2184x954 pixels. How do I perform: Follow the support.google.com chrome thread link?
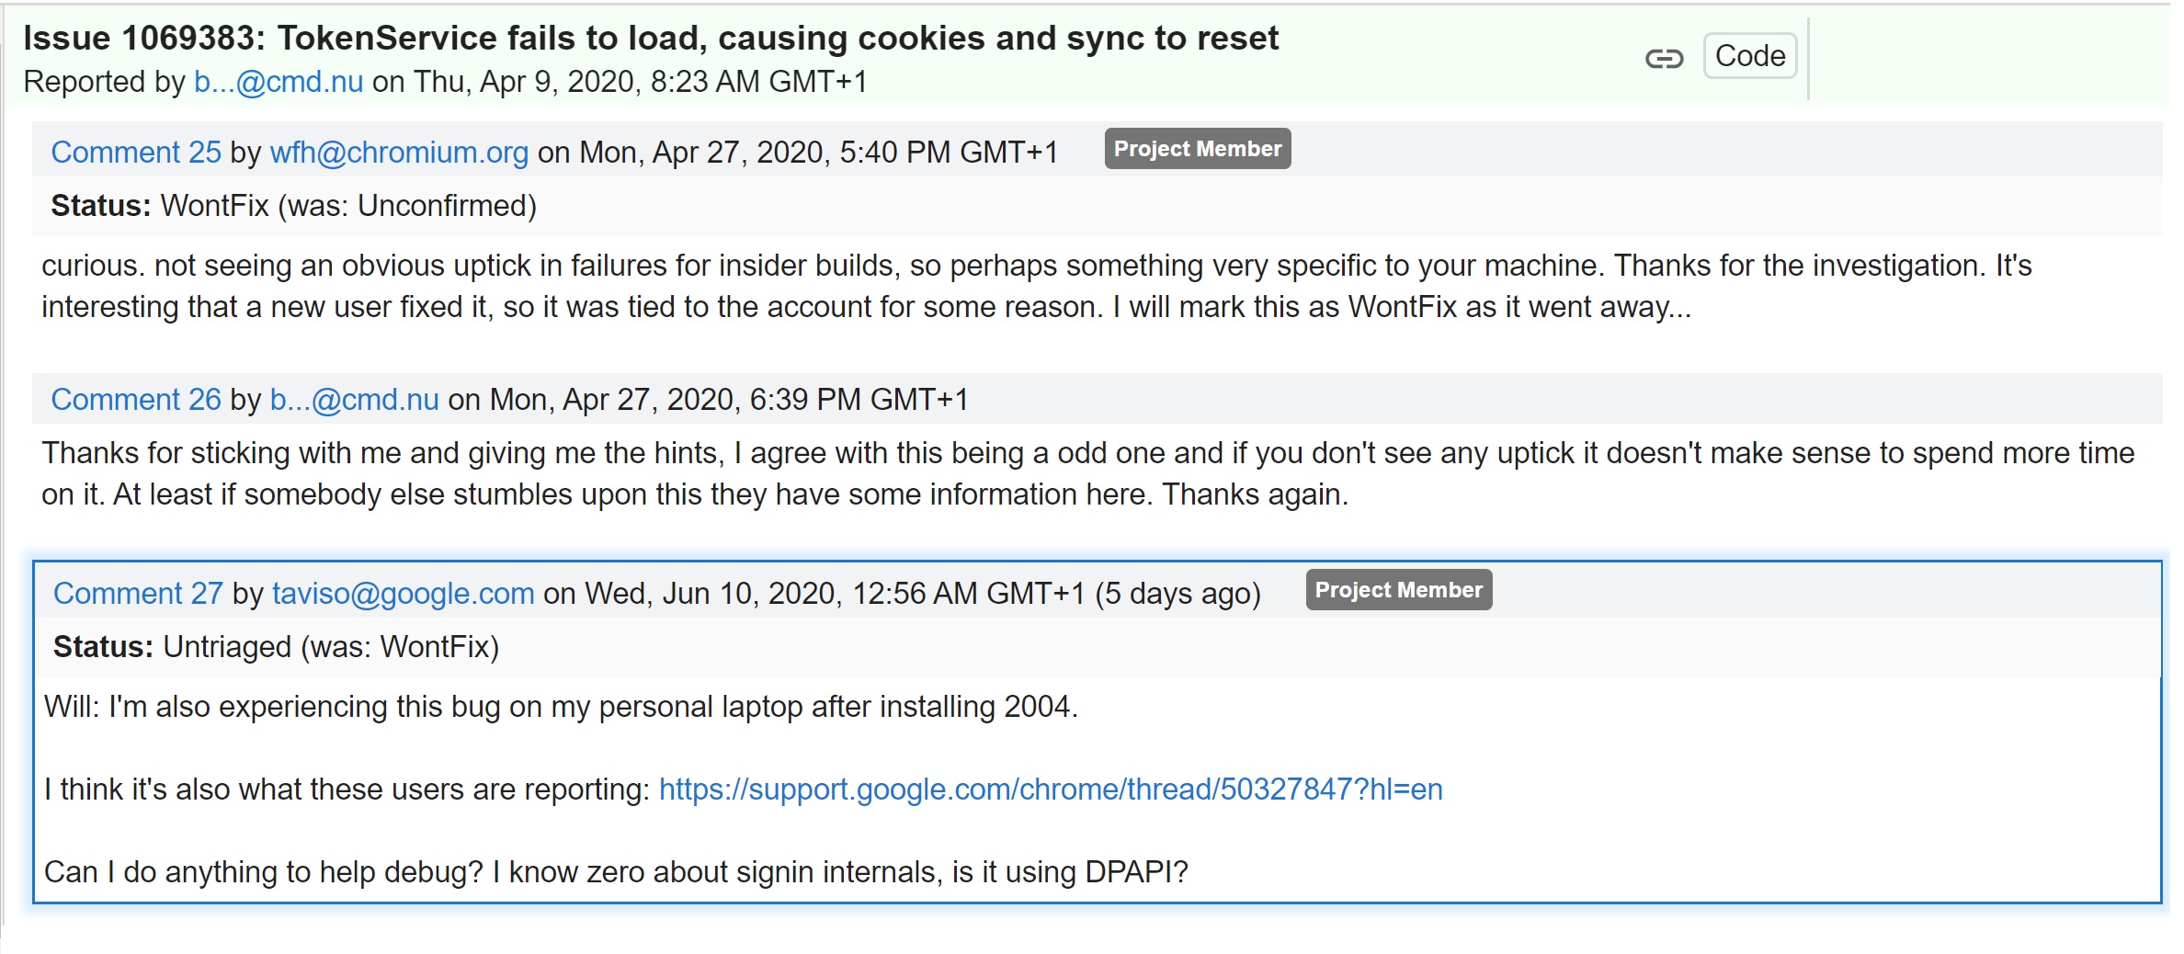coord(1051,789)
